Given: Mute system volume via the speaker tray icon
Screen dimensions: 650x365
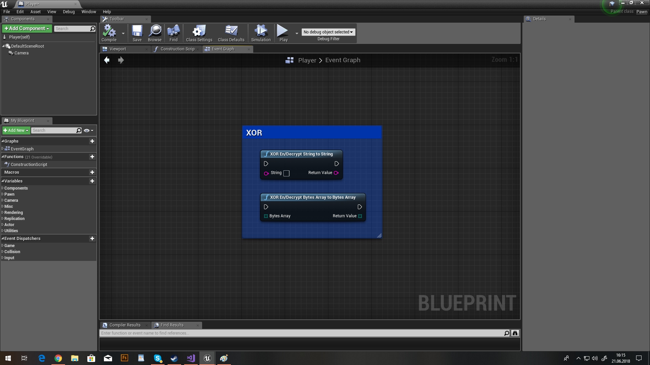Looking at the screenshot, I should (x=595, y=358).
